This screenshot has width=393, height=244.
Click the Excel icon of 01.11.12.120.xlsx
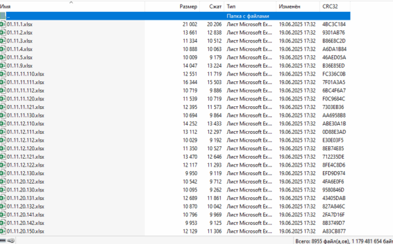(3, 149)
